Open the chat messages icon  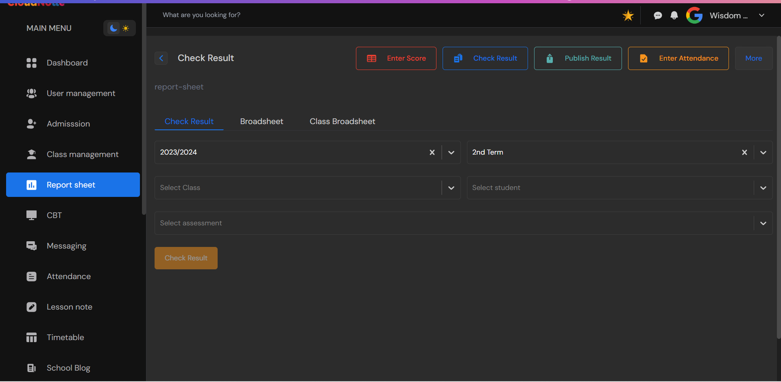[658, 15]
